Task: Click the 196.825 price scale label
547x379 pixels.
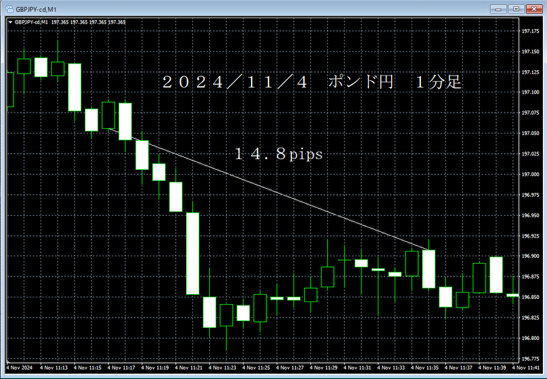Action: point(530,318)
